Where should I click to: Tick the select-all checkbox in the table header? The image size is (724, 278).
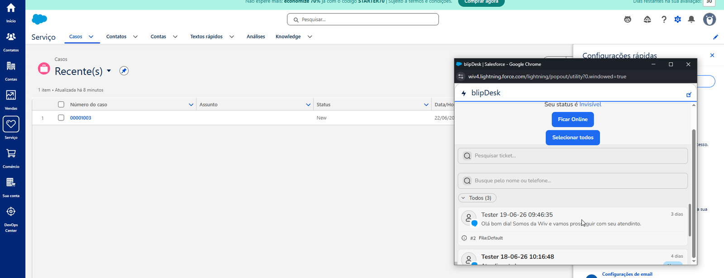(x=61, y=105)
